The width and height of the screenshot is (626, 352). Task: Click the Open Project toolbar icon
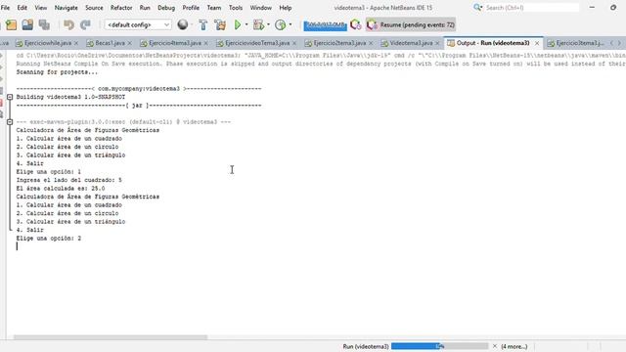pyautogui.click(x=27, y=24)
